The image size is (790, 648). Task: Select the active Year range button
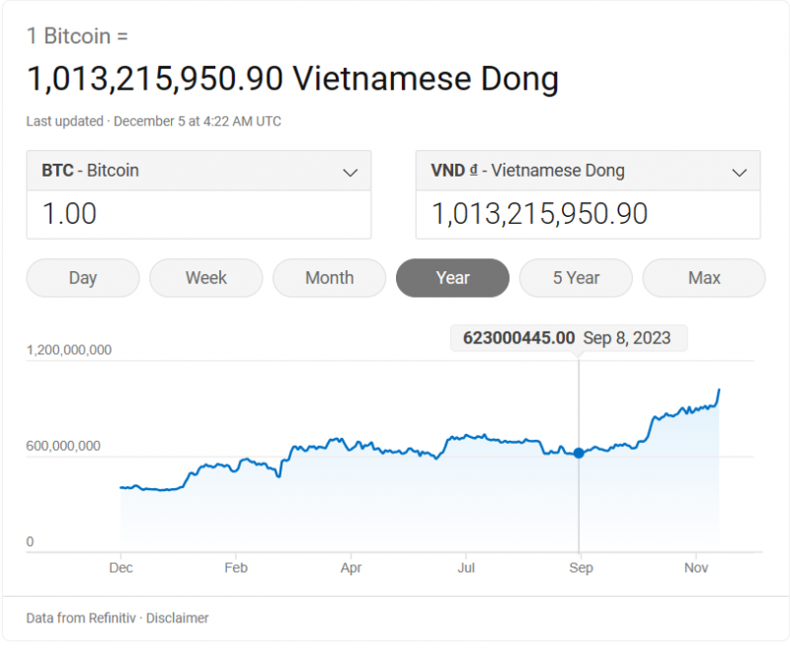tap(452, 278)
